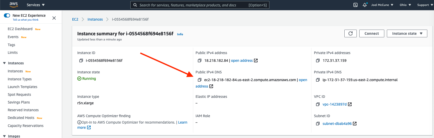
Task: Open Limits in the sidebar
Action: 13,53
